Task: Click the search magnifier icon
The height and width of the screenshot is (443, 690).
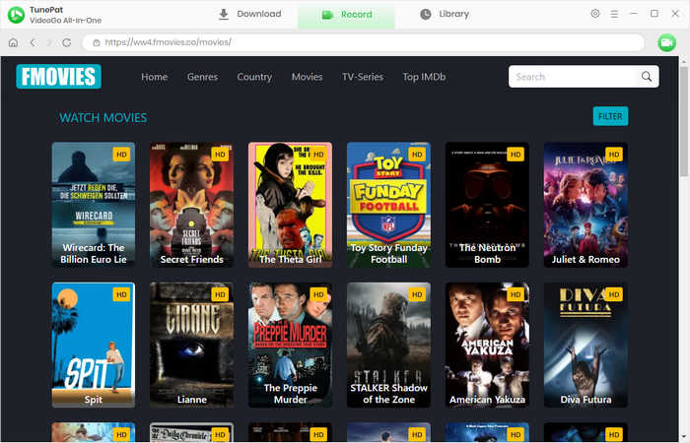Action: 647,77
